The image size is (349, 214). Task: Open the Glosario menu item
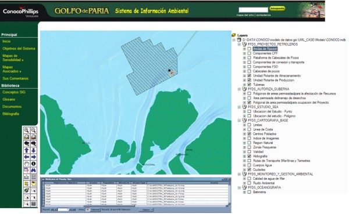pyautogui.click(x=9, y=99)
